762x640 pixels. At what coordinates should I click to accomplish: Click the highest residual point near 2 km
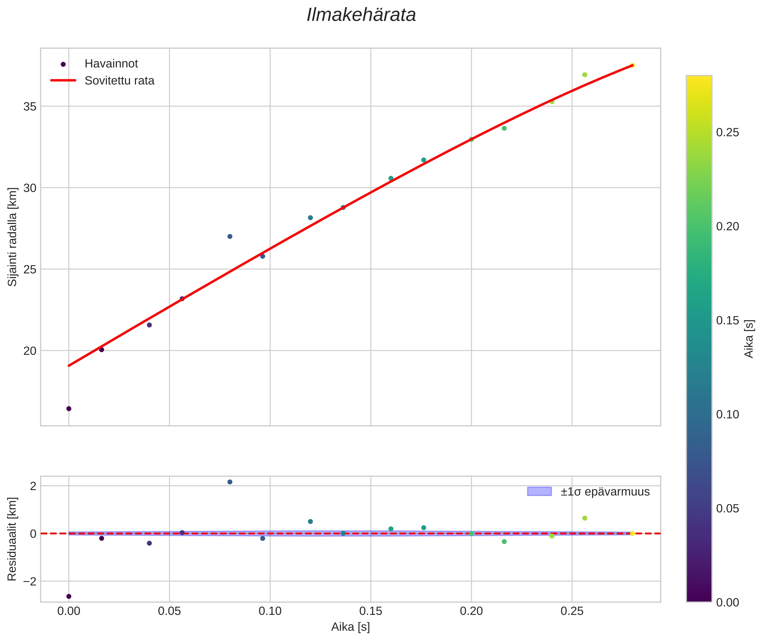click(230, 482)
